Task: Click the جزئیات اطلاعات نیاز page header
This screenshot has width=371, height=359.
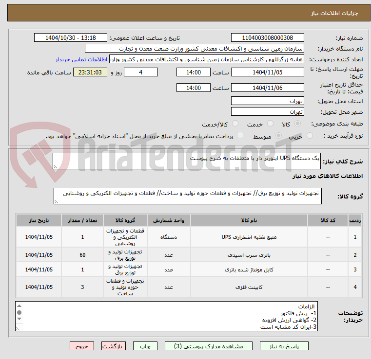Action: [x=334, y=13]
